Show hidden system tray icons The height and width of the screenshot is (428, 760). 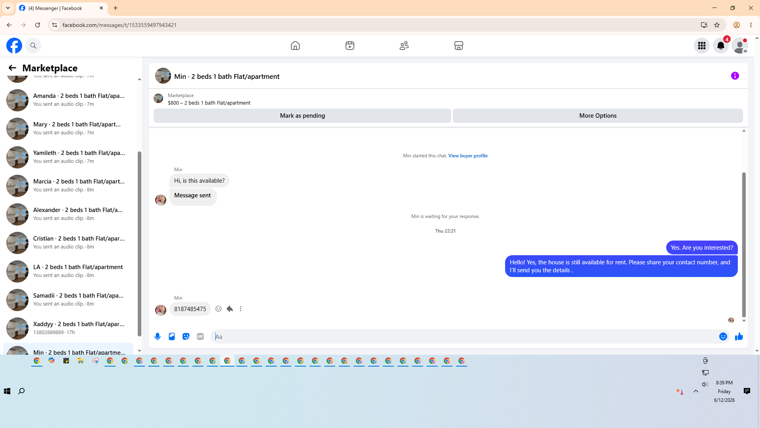coord(695,391)
